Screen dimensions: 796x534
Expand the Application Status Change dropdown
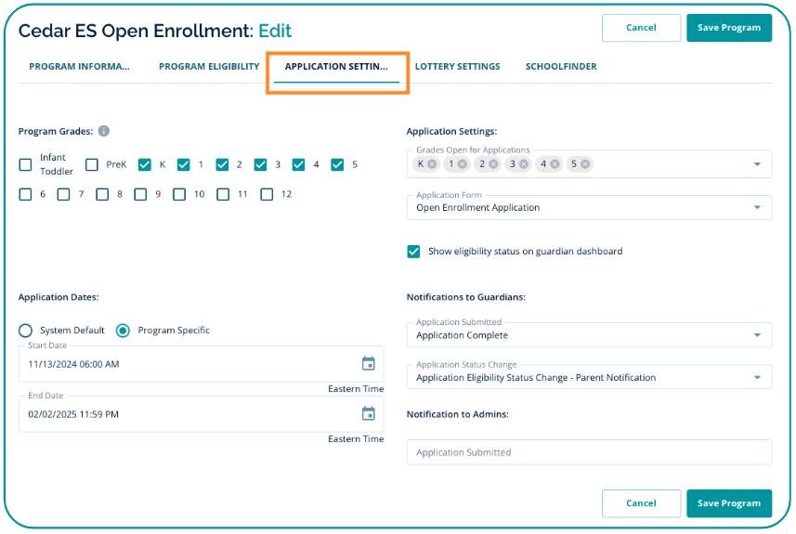(x=758, y=378)
